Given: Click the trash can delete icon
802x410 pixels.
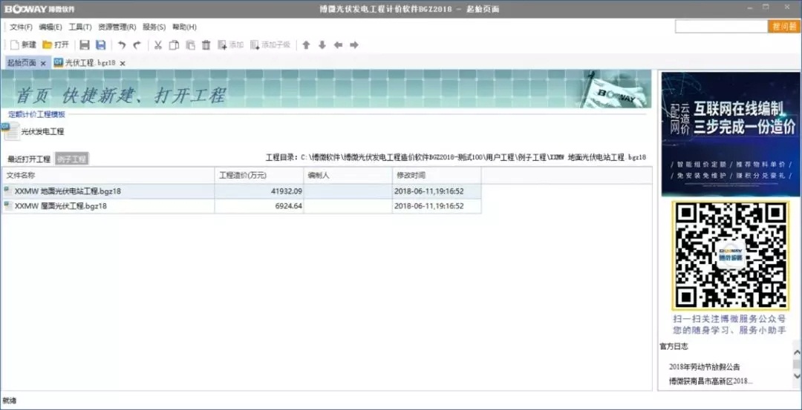Looking at the screenshot, I should 206,45.
